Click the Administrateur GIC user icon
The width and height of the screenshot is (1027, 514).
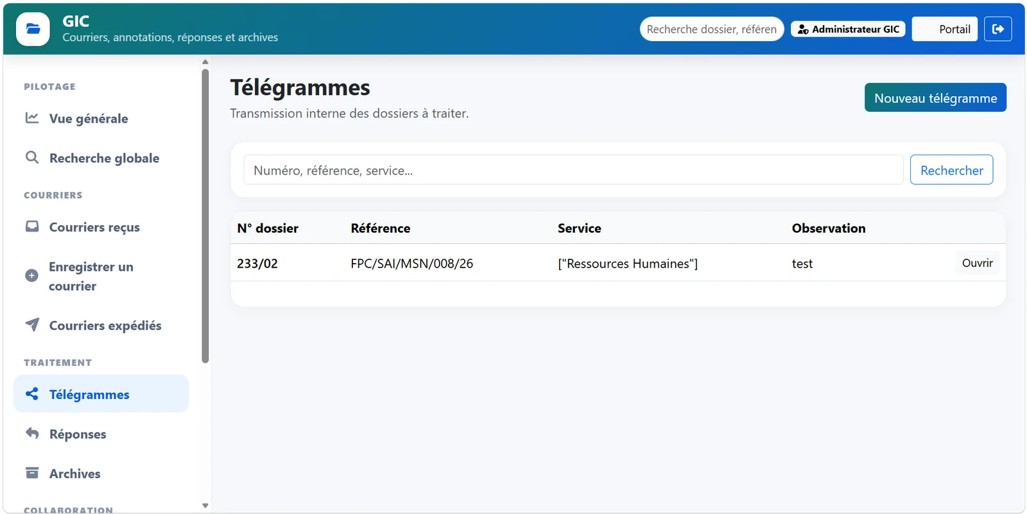coord(803,30)
